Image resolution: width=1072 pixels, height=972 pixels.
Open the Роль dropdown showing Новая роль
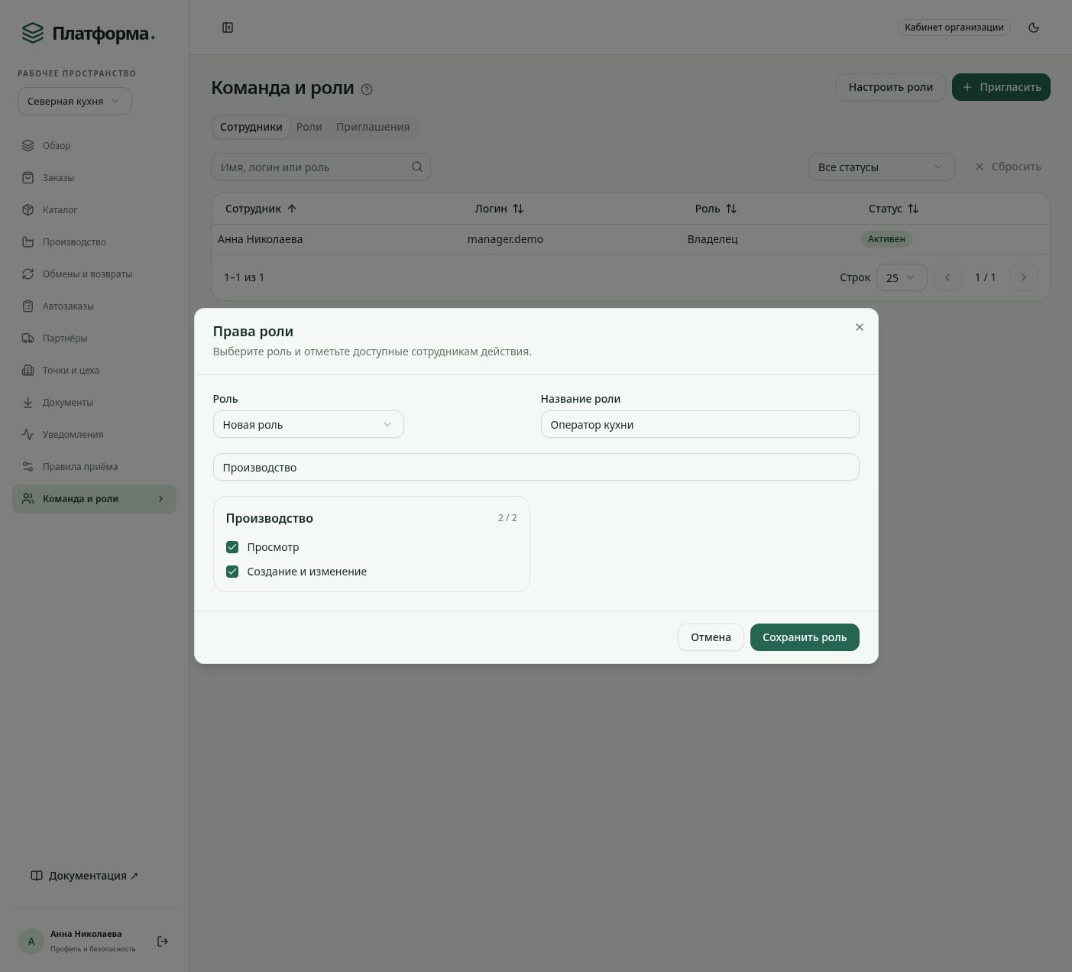308,424
